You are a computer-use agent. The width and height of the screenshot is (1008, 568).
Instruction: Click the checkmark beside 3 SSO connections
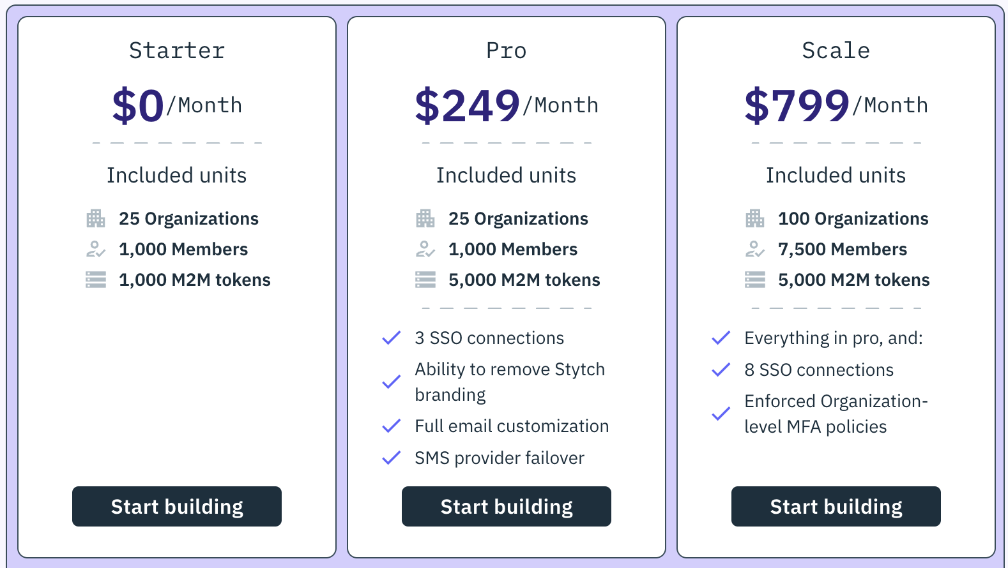click(x=390, y=337)
